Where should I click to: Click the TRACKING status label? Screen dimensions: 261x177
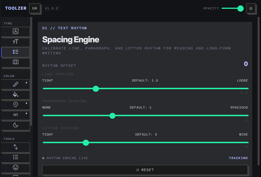(x=238, y=158)
